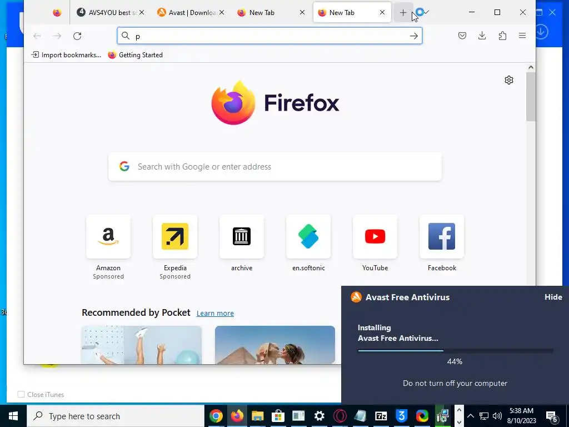This screenshot has height=427, width=569.
Task: Open the network tray icon
Action: [484, 416]
